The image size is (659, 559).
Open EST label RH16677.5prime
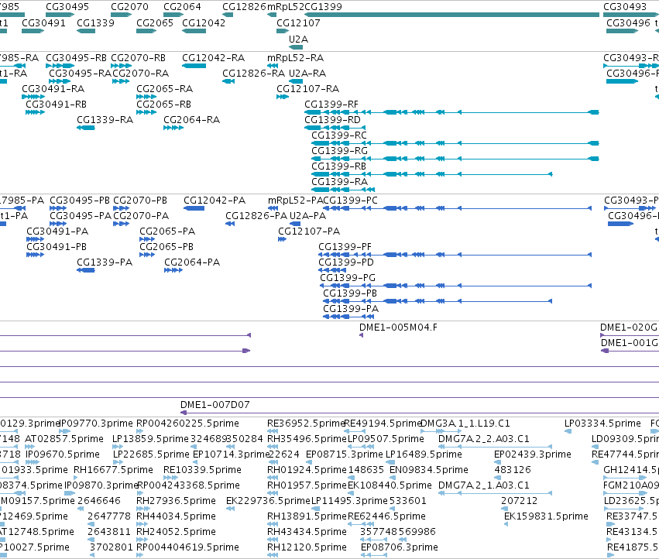[113, 469]
